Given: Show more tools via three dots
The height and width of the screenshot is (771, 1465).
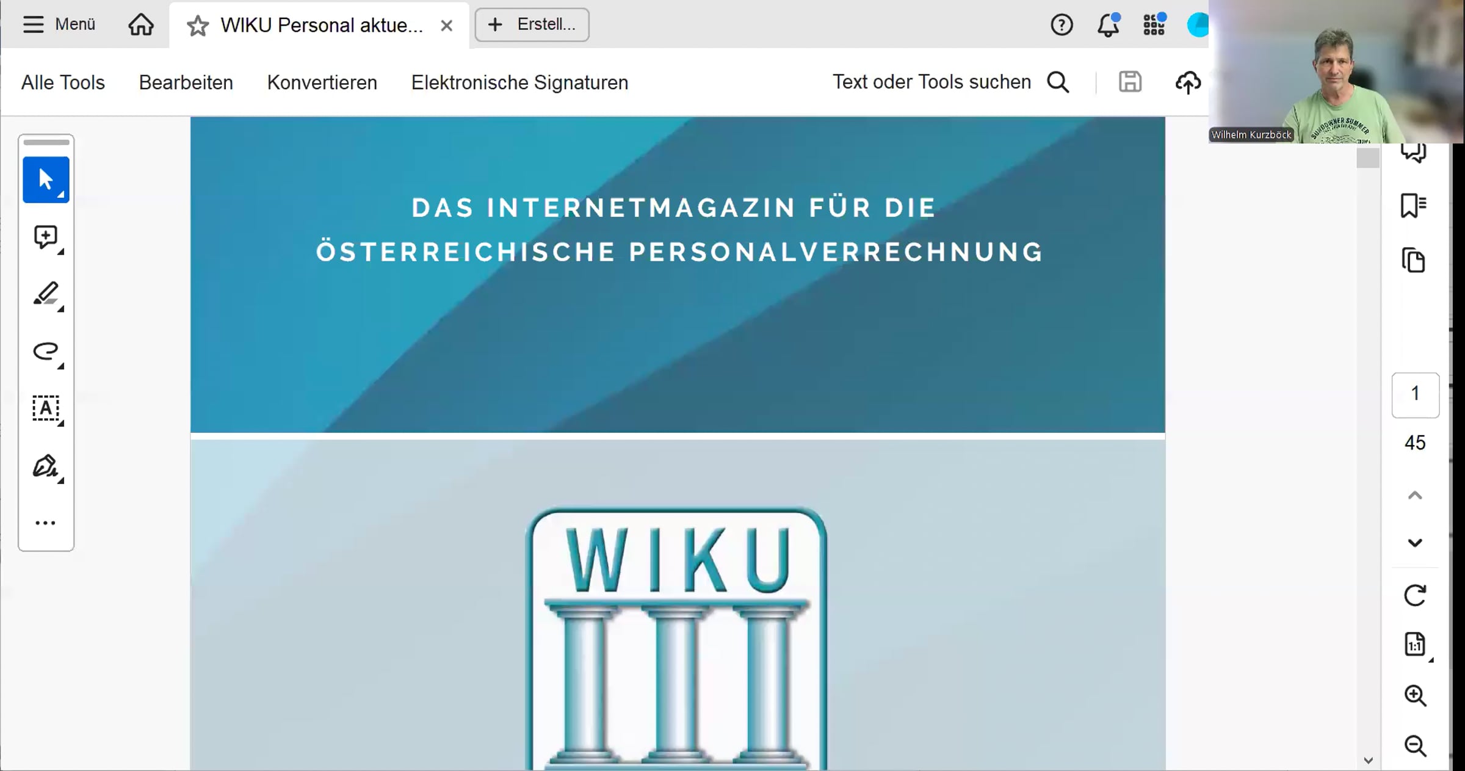Looking at the screenshot, I should tap(46, 523).
